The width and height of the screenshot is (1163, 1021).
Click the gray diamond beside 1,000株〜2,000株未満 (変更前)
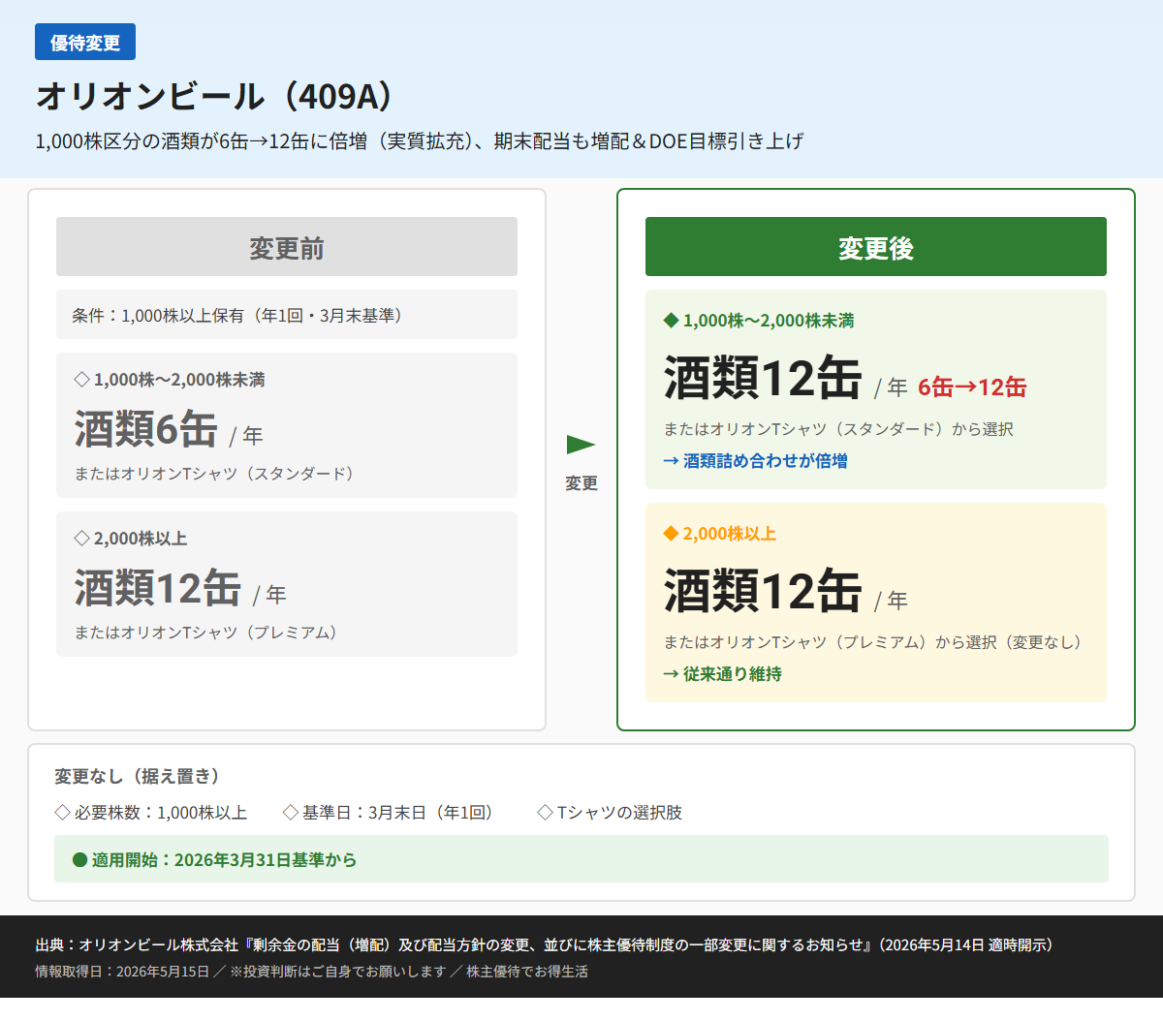point(82,380)
